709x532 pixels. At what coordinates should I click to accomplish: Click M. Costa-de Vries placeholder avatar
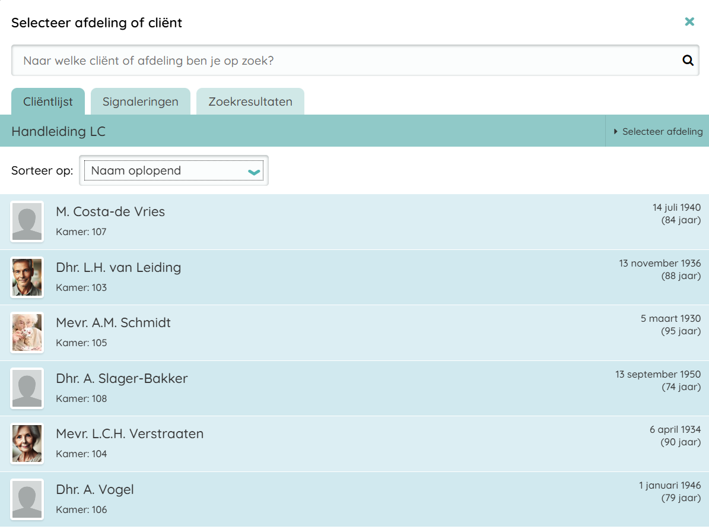[x=27, y=221]
